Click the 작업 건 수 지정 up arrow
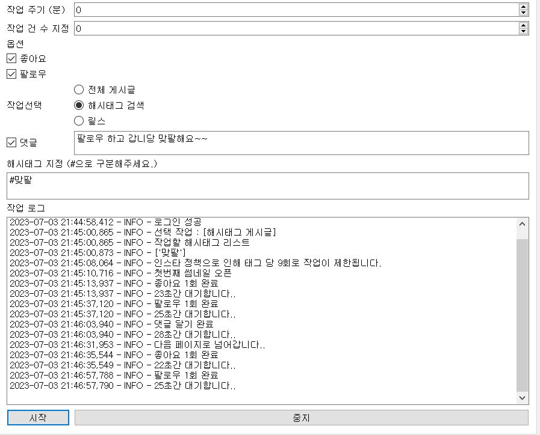540x435 pixels. [x=523, y=25]
